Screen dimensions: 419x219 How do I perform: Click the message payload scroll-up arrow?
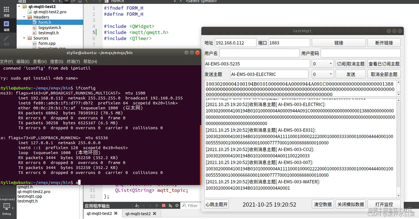[x=398, y=82]
